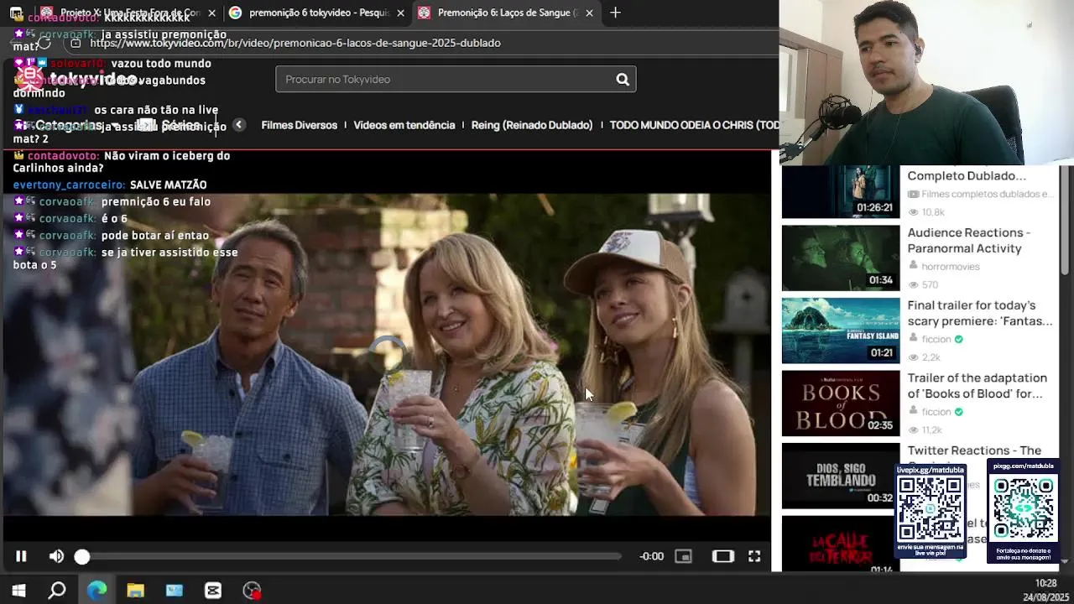
Task: Click the Microsoft Edge taskbar icon
Action: [97, 591]
